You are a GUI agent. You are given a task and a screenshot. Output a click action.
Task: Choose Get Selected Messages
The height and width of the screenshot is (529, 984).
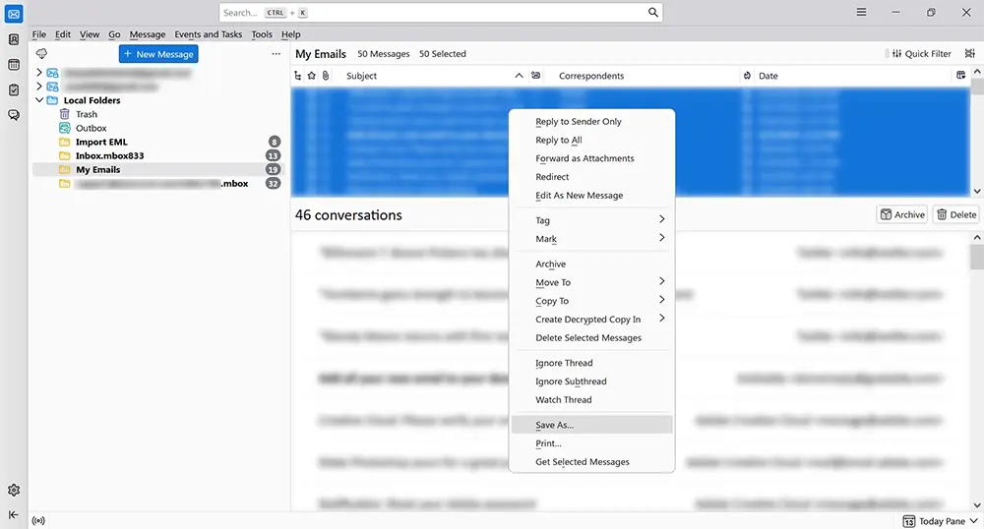591,462
